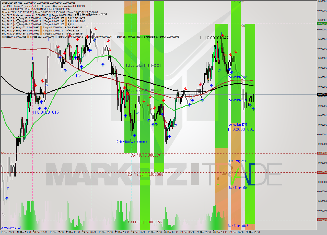Select the 'Buy Entry -88.6' label
The image size is (327, 235).
[x=238, y=226]
